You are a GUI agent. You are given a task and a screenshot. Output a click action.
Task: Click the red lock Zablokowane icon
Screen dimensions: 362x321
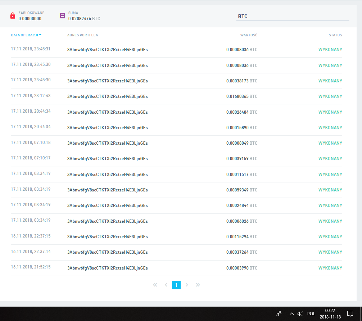[x=13, y=16]
